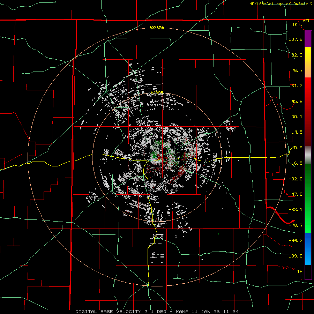Image resolution: width=314 pixels, height=314 pixels.
Task: Click the 45.6 velocity scale value
Action: (297, 101)
